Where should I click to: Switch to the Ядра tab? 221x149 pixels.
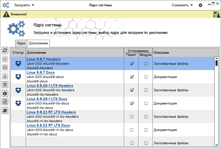tap(21, 43)
